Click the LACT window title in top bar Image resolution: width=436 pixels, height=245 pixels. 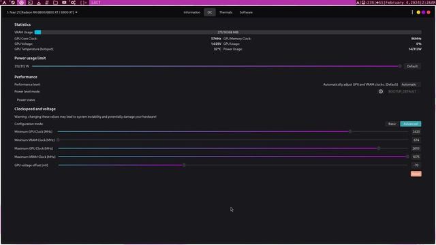tap(96, 3)
